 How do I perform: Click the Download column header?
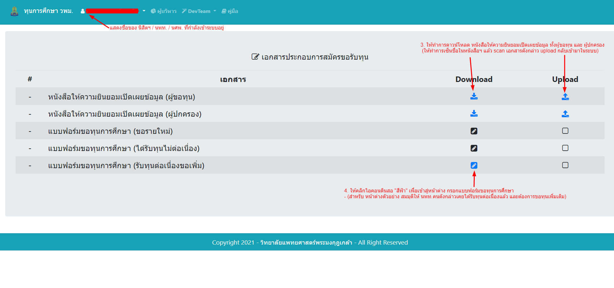pyautogui.click(x=474, y=79)
